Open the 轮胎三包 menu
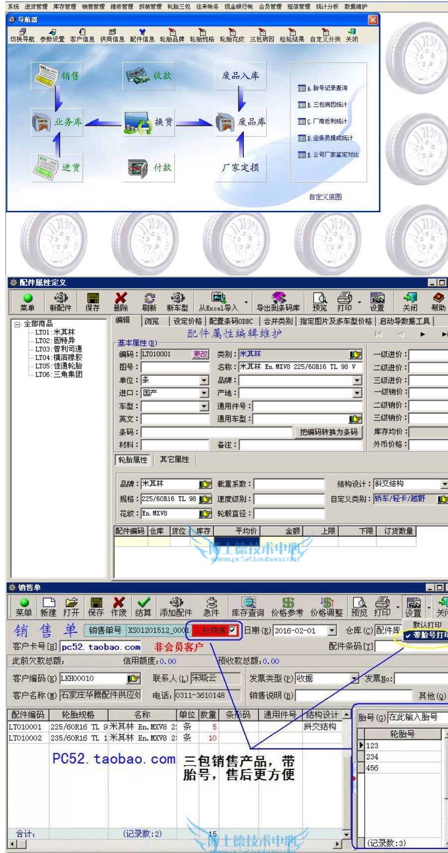 point(179,6)
